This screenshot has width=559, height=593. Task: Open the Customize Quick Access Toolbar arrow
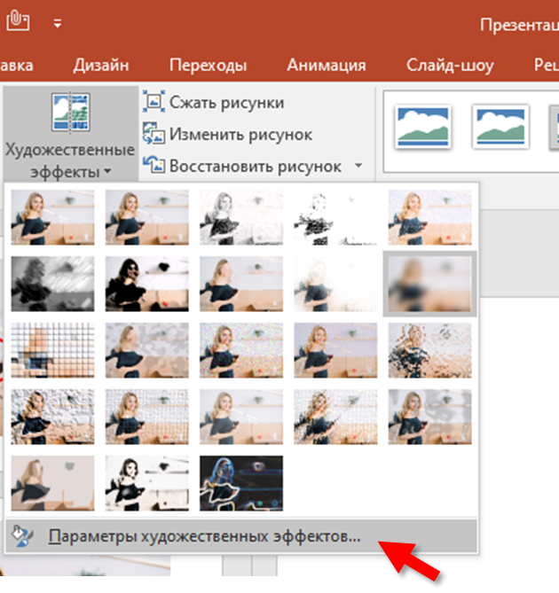tap(58, 24)
